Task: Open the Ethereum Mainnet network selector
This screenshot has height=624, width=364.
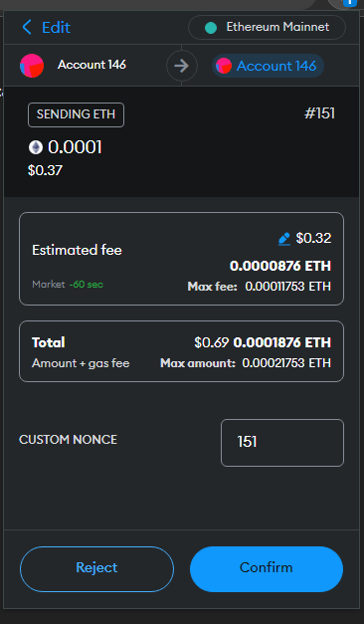Action: [x=267, y=28]
